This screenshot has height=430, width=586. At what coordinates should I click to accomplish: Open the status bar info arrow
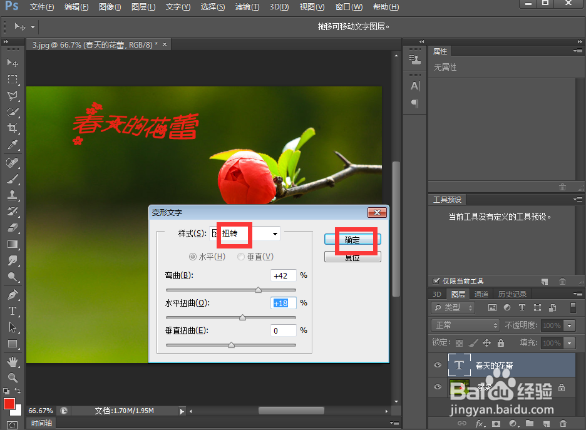[x=182, y=411]
